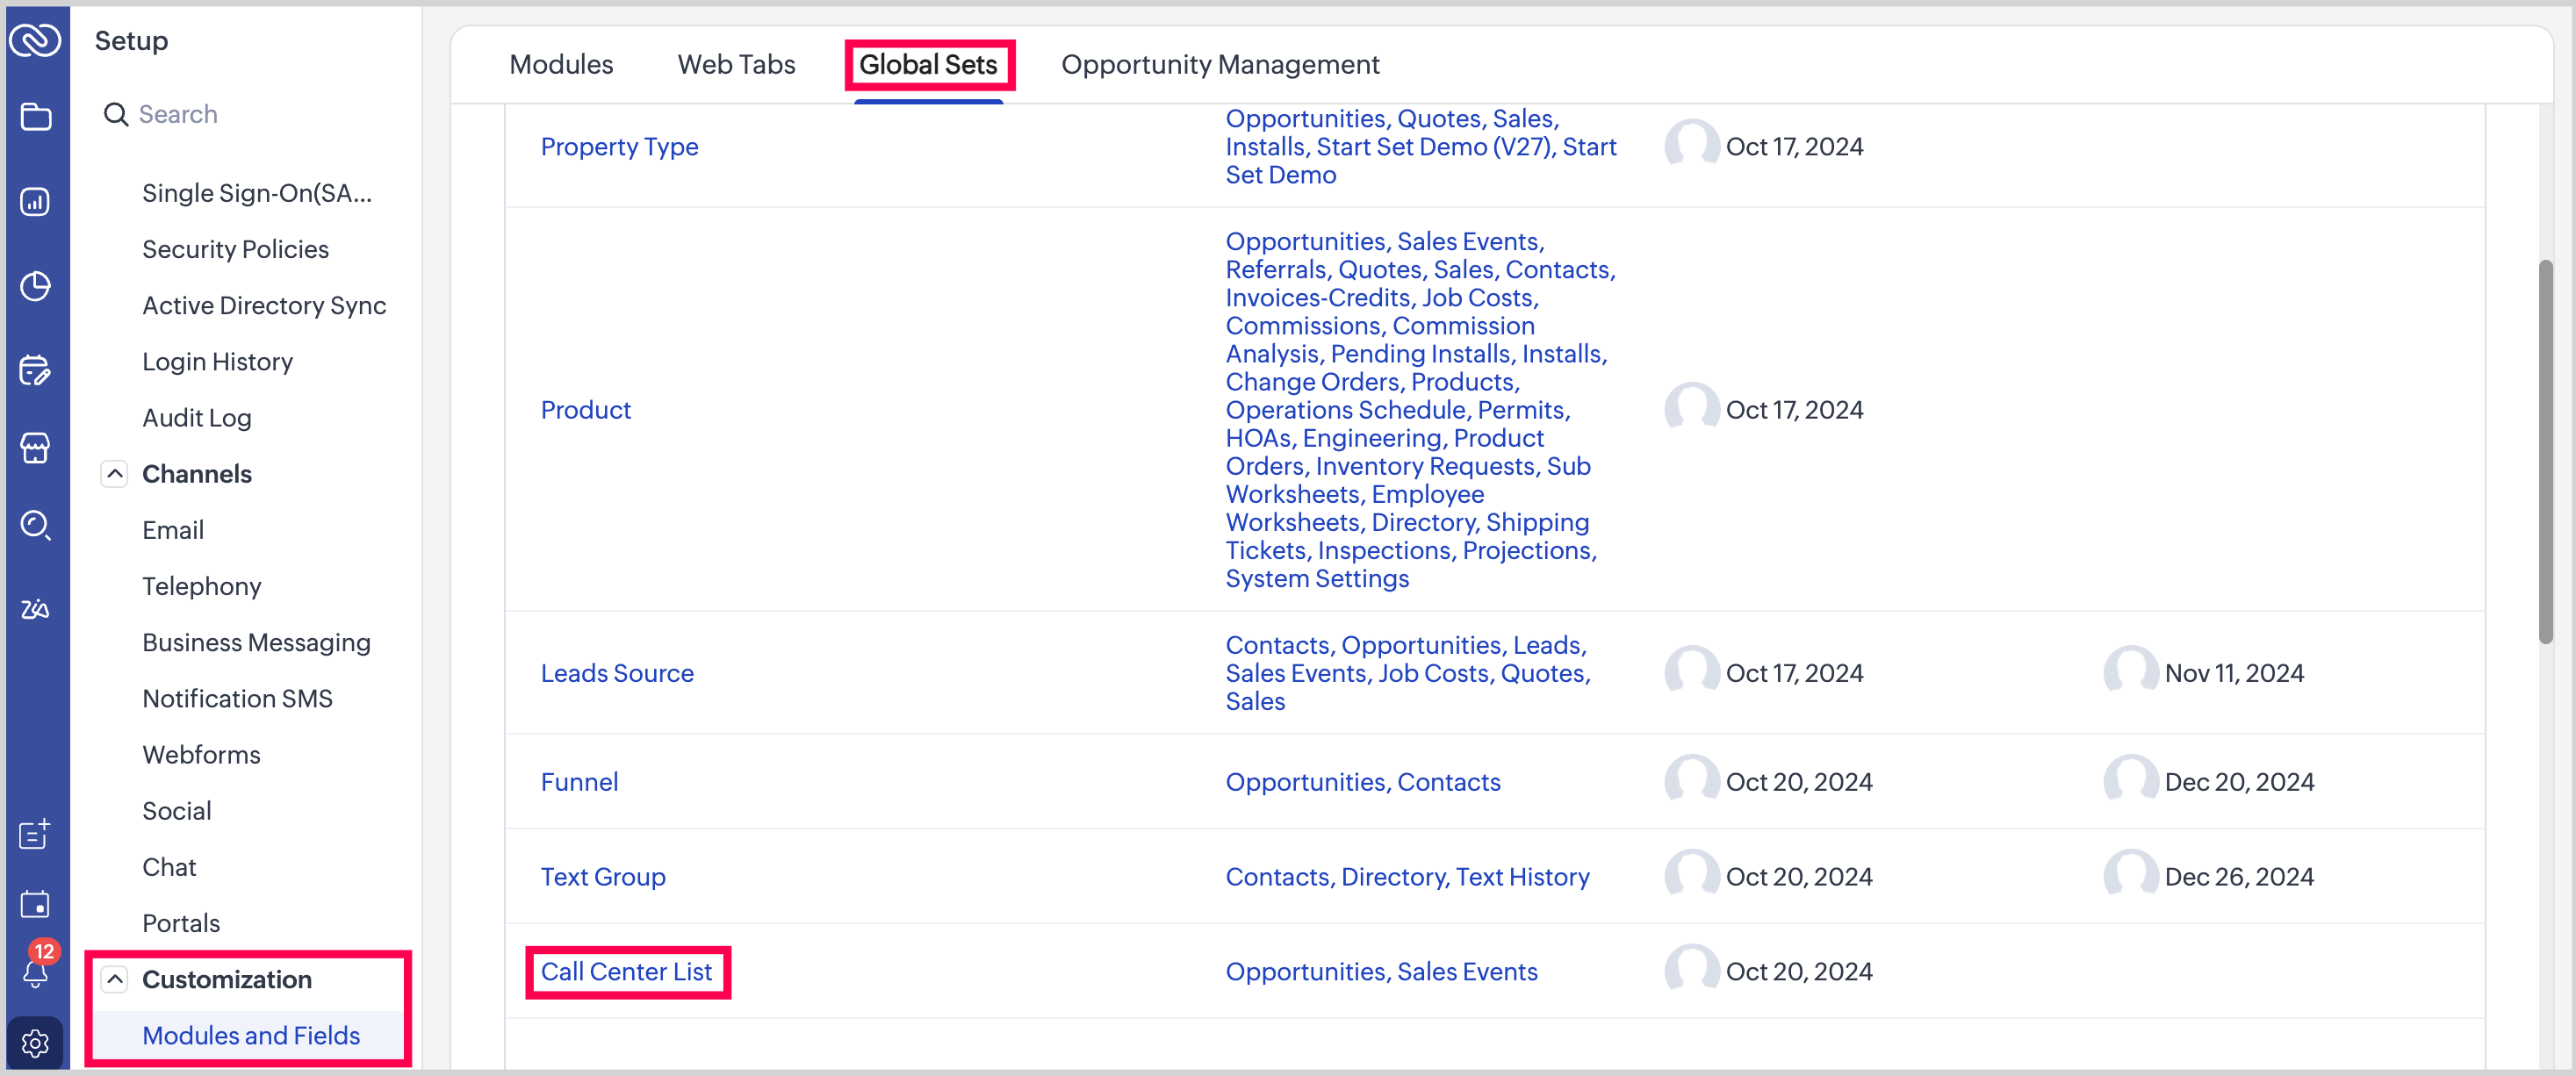Open the bar chart reports icon
2576x1076 pixels.
click(x=36, y=202)
